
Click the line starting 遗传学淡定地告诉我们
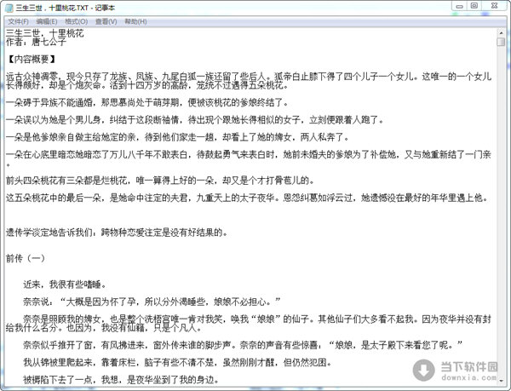click(x=117, y=233)
